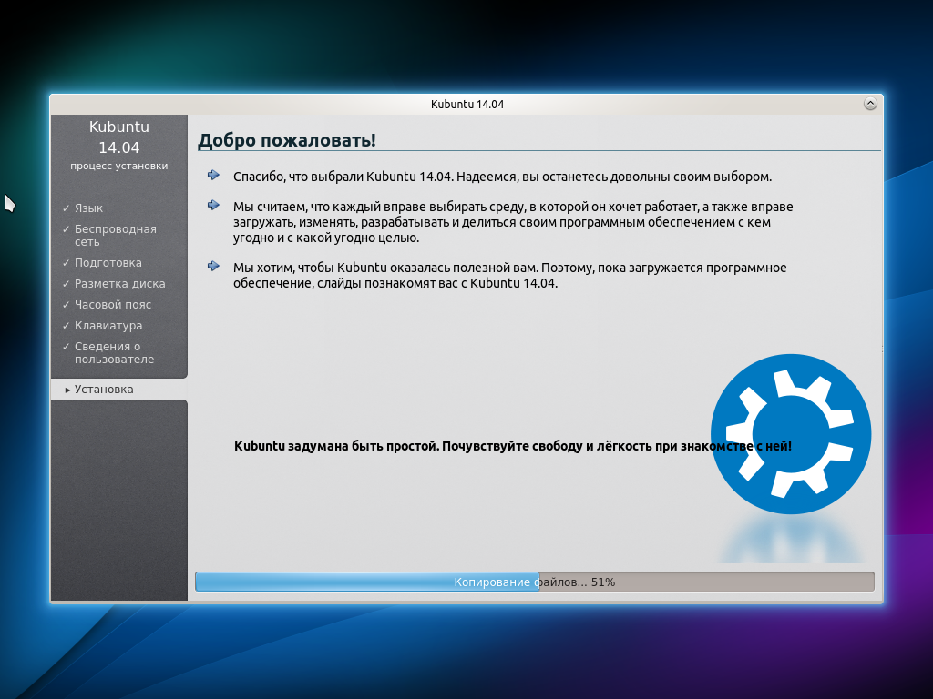Viewport: 933px width, 699px height.
Task: Click the file copying progress bar
Action: [535, 582]
